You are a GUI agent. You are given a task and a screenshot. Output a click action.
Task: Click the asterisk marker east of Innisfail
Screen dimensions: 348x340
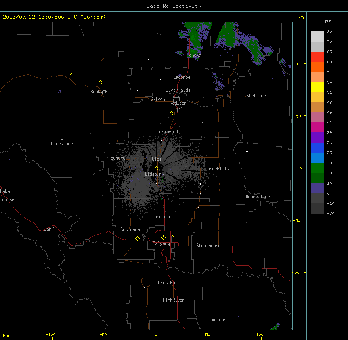point(203,122)
